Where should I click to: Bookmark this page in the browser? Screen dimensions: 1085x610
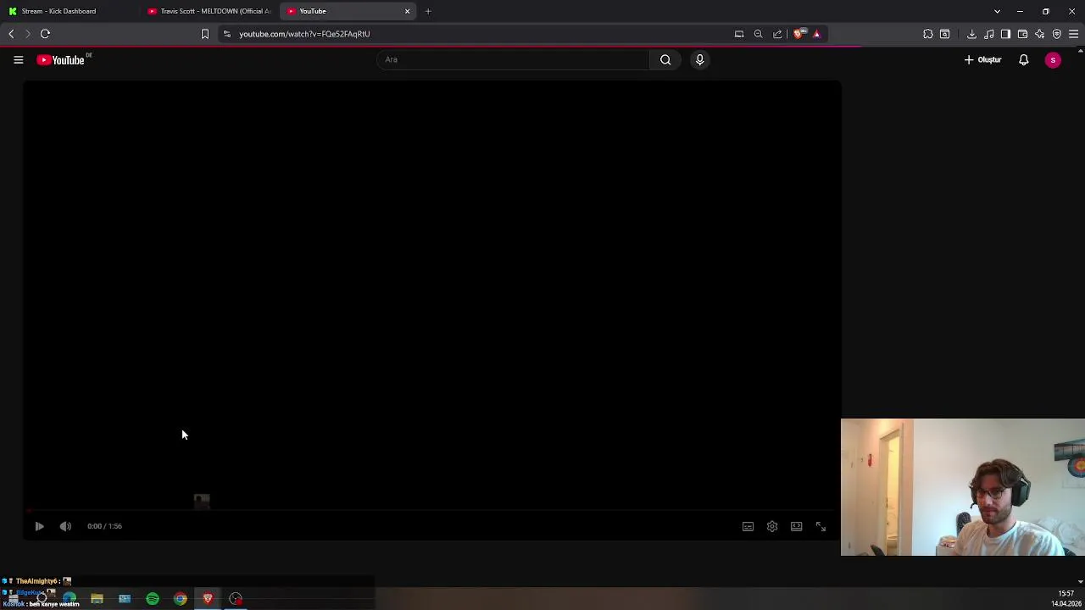coord(204,34)
